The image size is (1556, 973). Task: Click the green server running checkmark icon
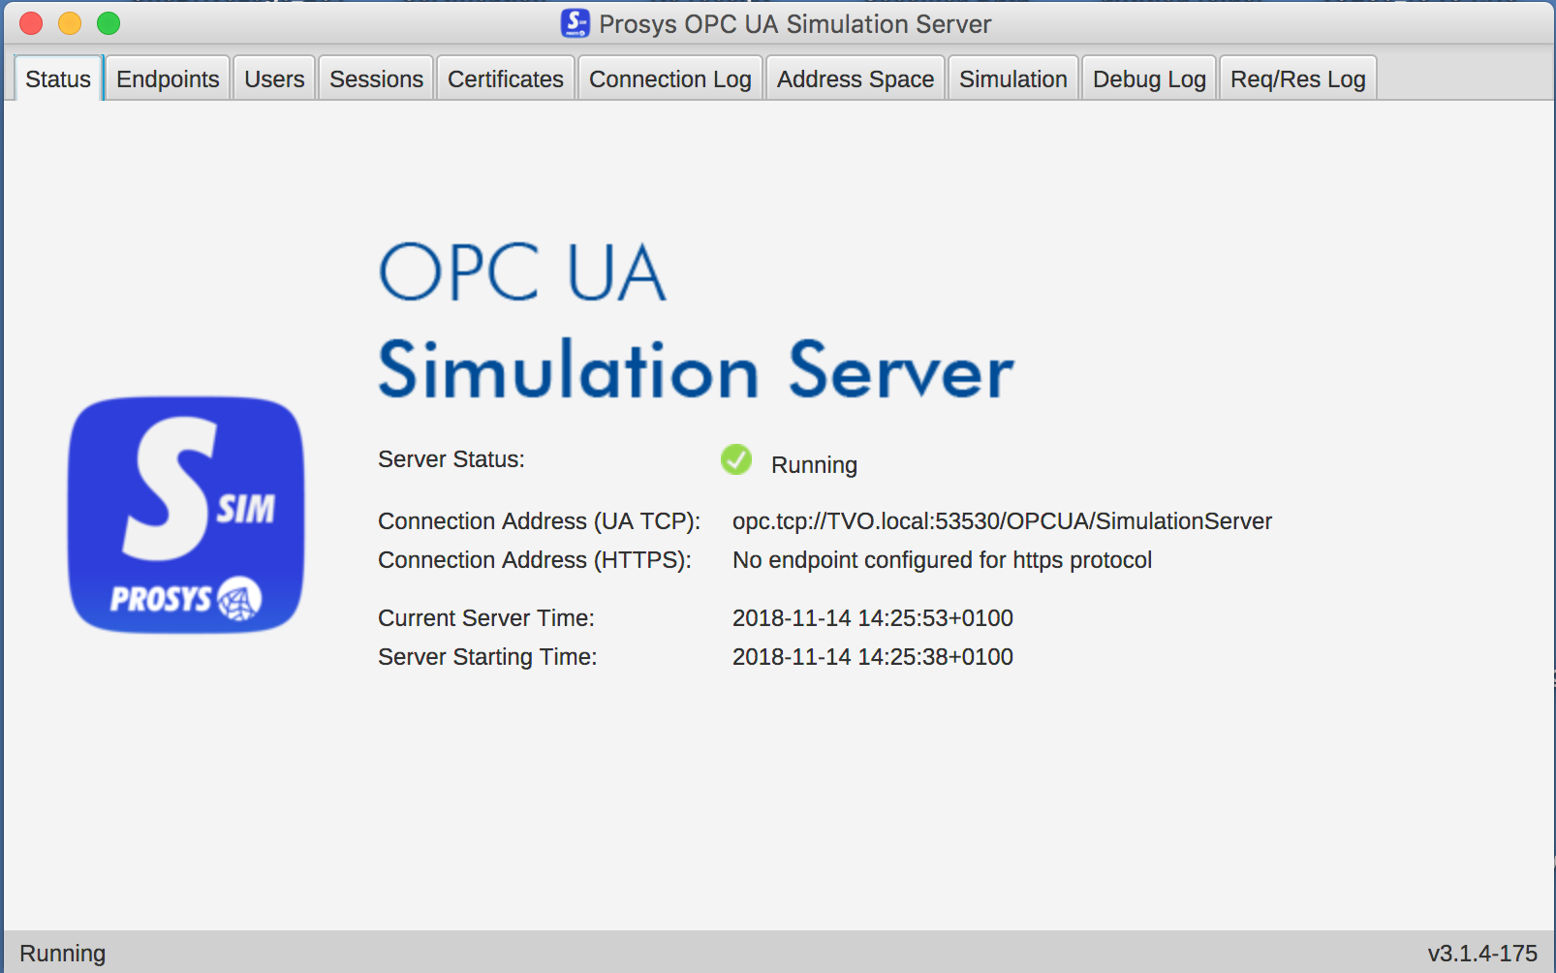click(x=736, y=459)
